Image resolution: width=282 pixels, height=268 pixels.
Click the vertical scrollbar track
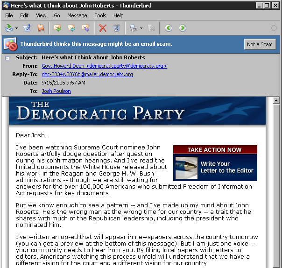(276, 185)
